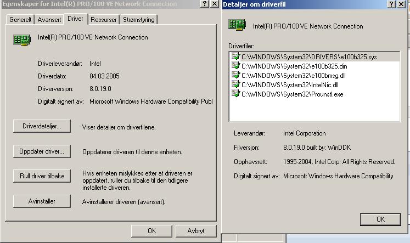Click the Driverdetaljer... button
The height and width of the screenshot is (243, 410).
(42, 126)
